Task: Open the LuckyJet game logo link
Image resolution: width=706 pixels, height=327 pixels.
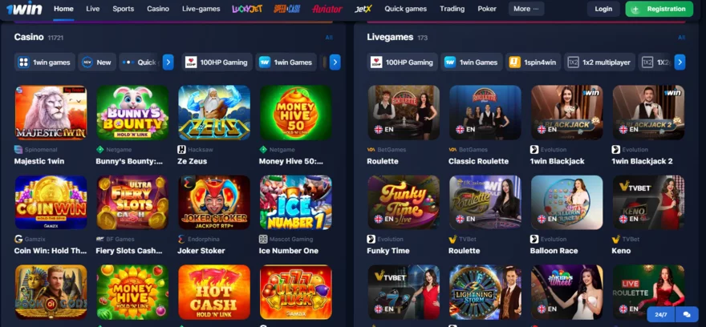Action: [247, 9]
